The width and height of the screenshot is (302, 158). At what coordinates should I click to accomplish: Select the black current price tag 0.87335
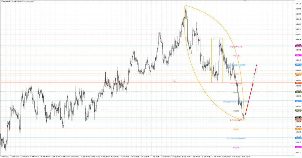pyautogui.click(x=298, y=117)
